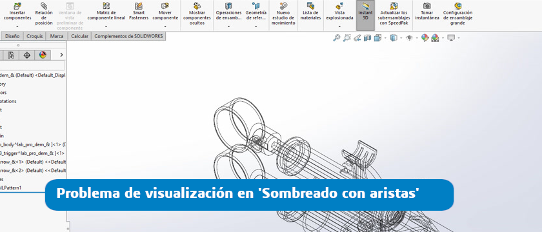Expand Vista explosionada dropdown arrow

pyautogui.click(x=339, y=26)
